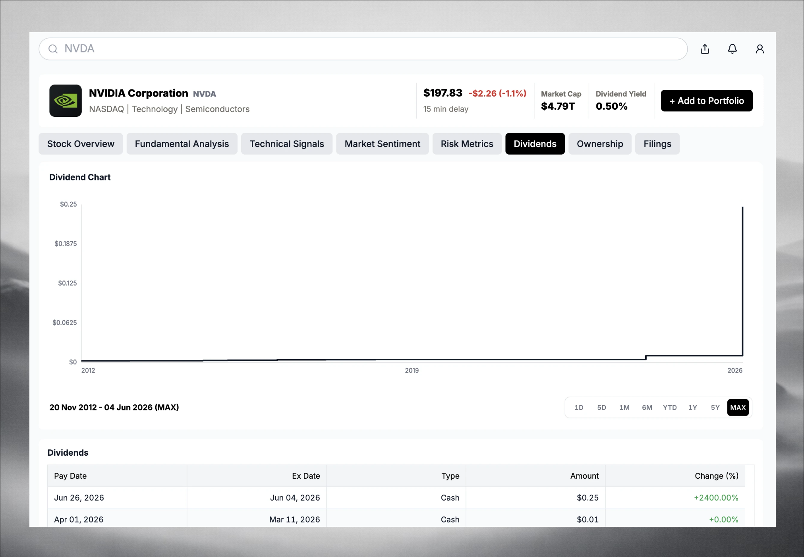Click the Add to Portfolio button
The width and height of the screenshot is (804, 557).
[707, 101]
